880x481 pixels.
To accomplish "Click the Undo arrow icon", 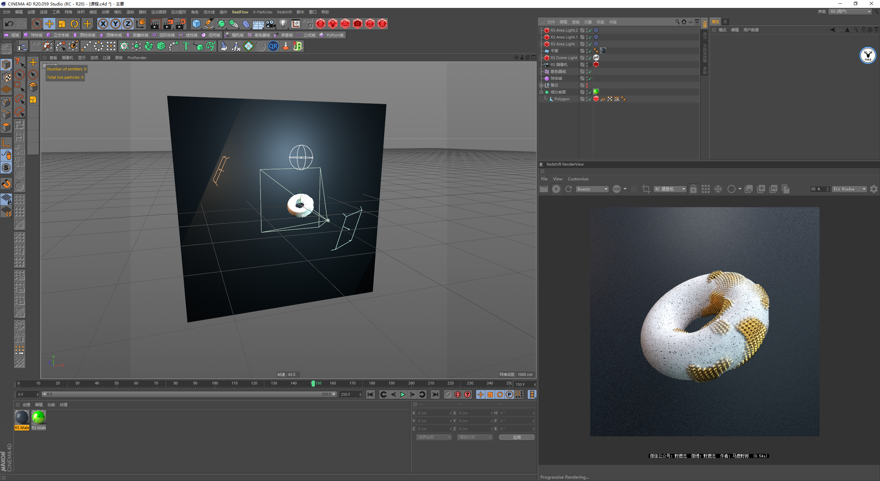I will tap(9, 24).
